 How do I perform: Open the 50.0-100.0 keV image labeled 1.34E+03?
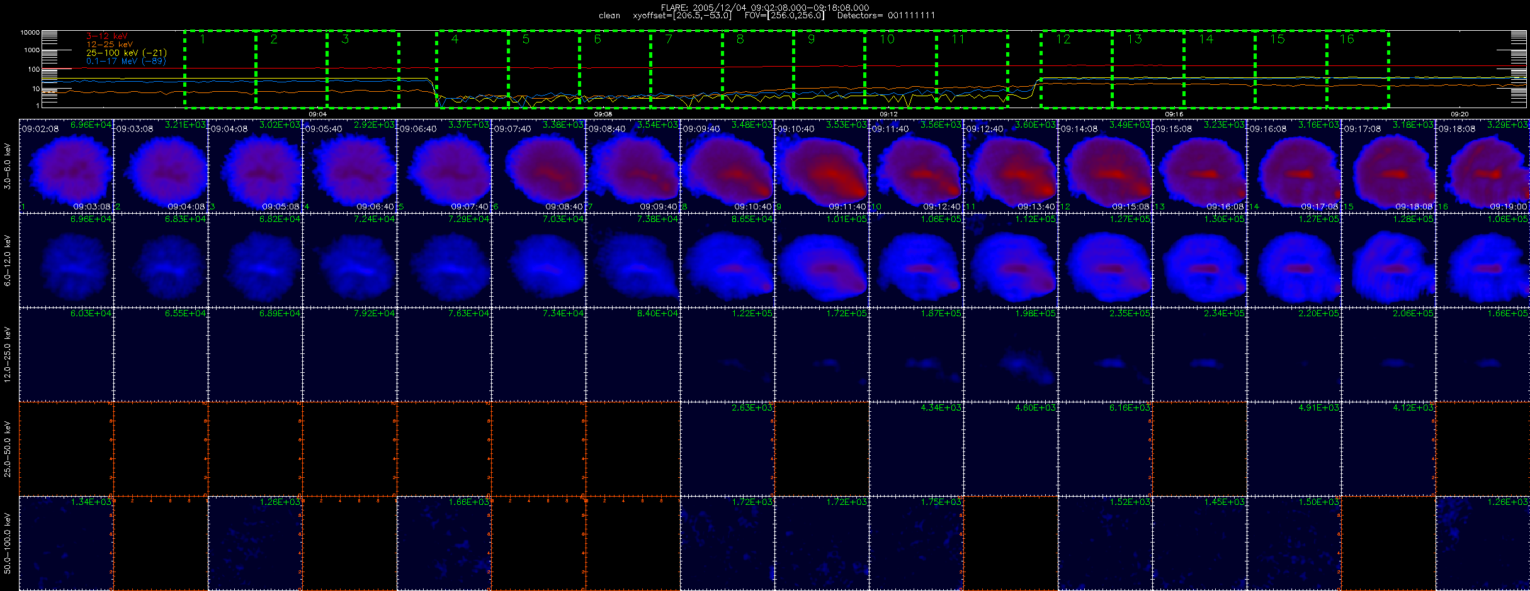(x=67, y=543)
